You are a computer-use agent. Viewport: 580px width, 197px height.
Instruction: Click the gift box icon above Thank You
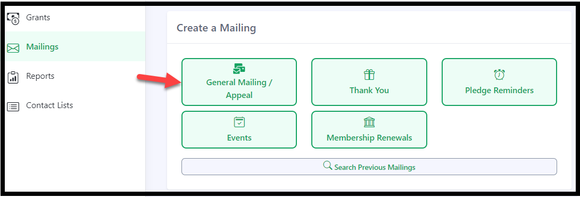point(369,75)
